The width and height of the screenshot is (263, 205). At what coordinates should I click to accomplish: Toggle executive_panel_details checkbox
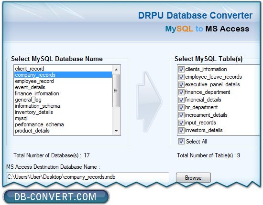tap(181, 84)
